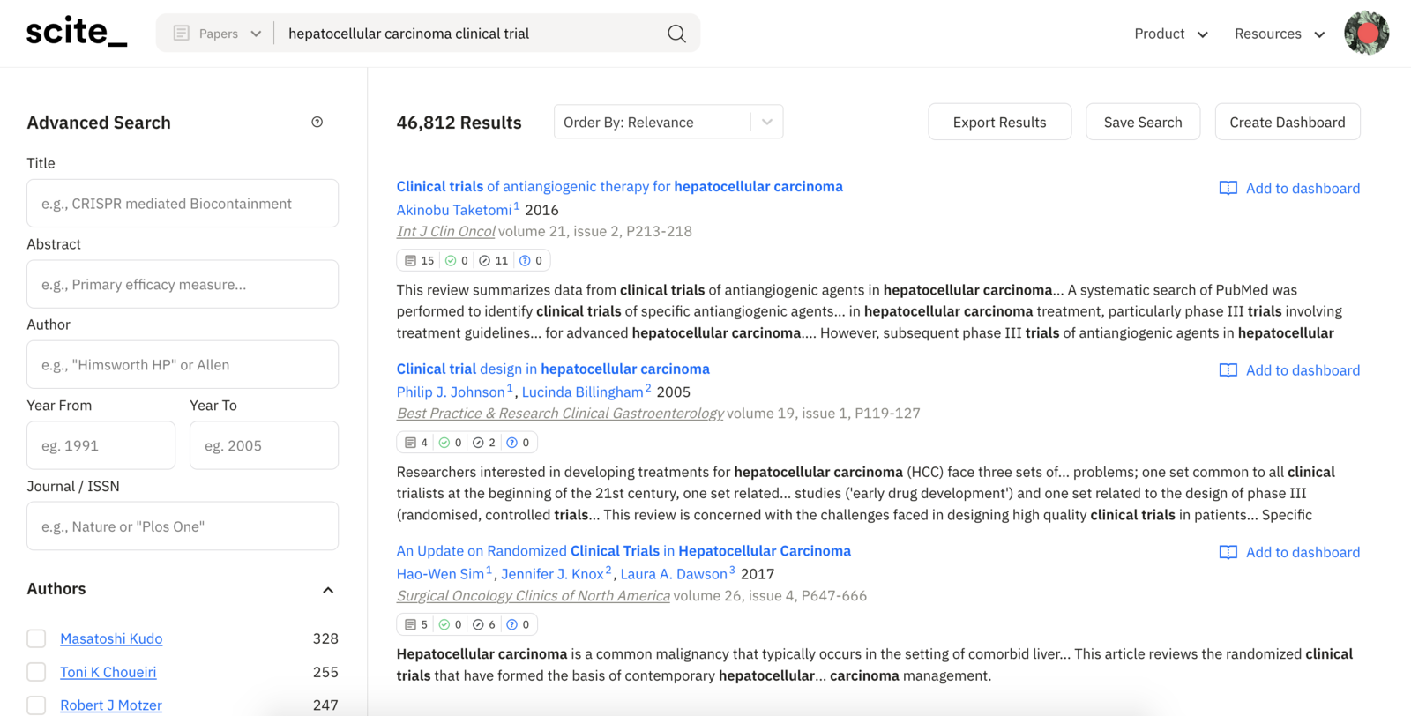Click the Advanced Search help question mark
Viewport: 1411px width, 716px height.
317,122
